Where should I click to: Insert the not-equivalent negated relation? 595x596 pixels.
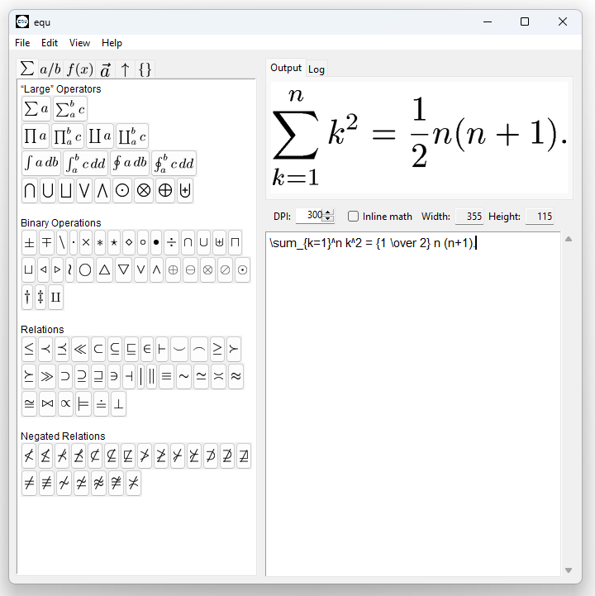46,483
